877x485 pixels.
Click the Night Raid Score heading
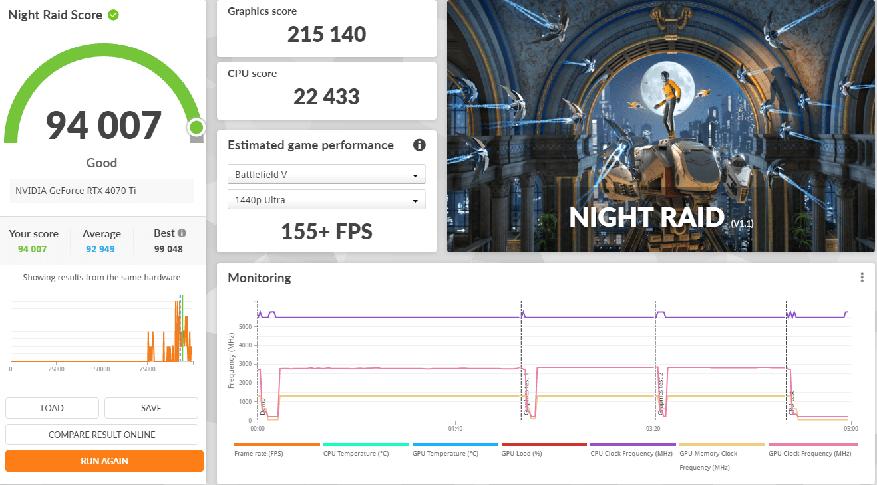coord(55,15)
